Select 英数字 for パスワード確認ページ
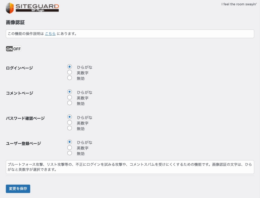The width and height of the screenshot is (260, 198). [69, 123]
